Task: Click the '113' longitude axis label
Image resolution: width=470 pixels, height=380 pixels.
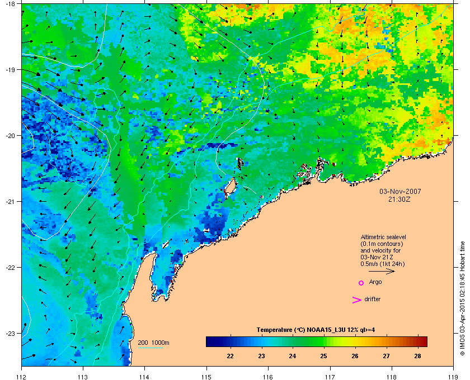Action: click(83, 377)
